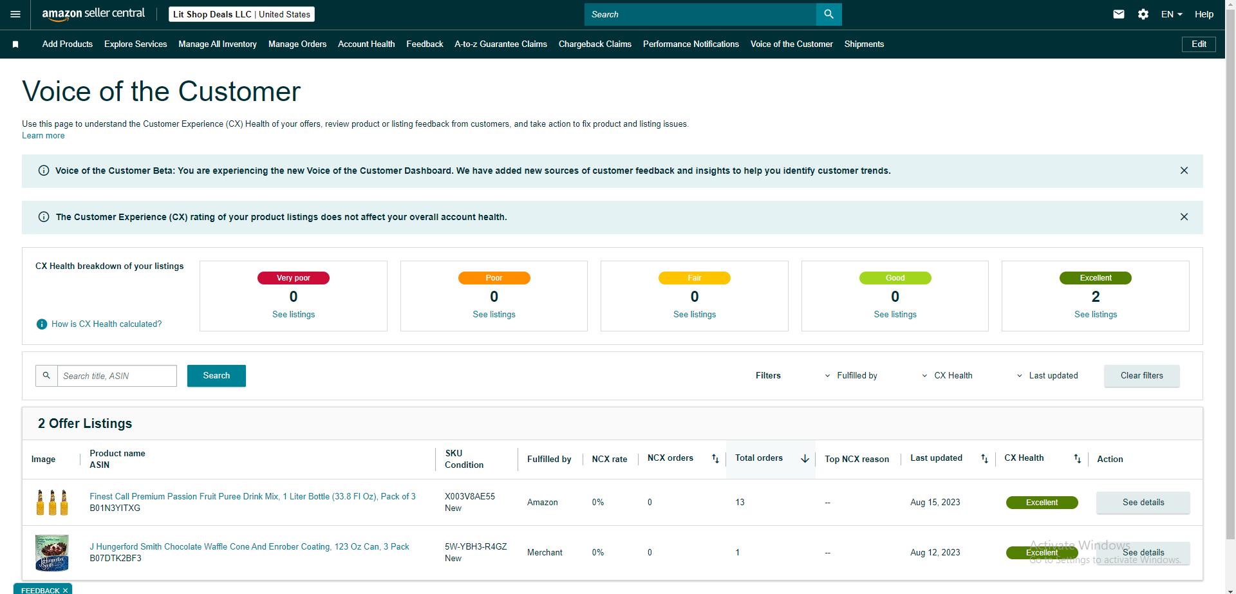Click the Total orders column header
Screen dimensions: 1236x594
(759, 458)
